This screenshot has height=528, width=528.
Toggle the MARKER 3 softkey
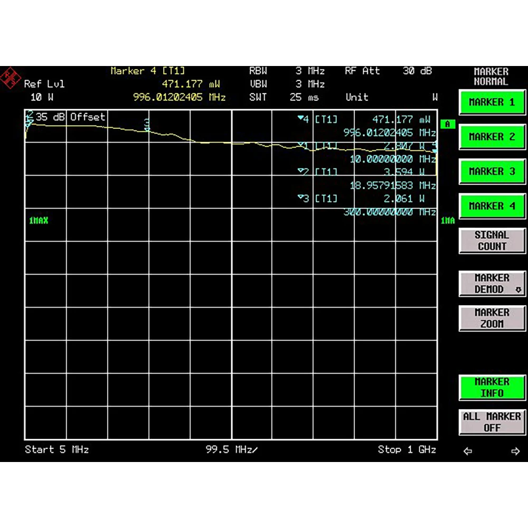[x=492, y=172]
